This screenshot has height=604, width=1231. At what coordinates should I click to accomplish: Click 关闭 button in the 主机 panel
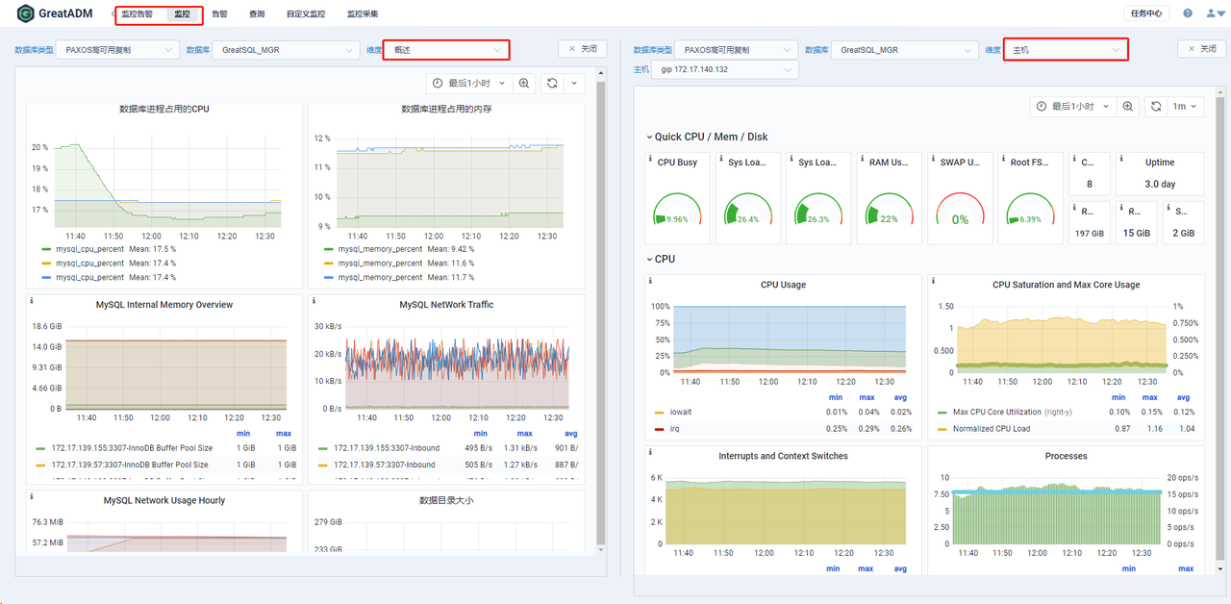1201,49
